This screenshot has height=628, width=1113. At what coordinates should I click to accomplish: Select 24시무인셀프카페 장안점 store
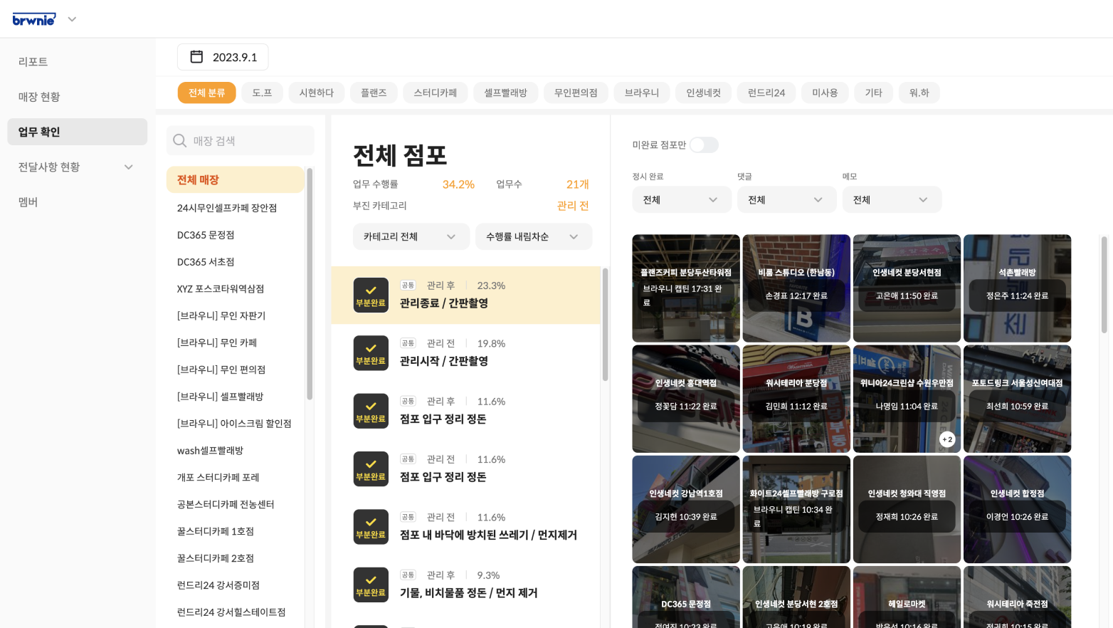(x=227, y=208)
